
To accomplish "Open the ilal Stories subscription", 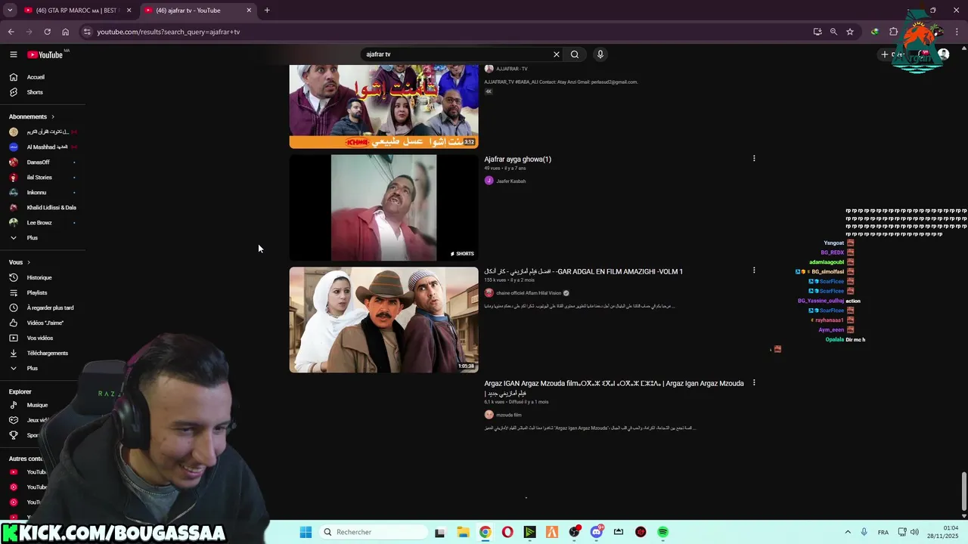I will point(39,178).
